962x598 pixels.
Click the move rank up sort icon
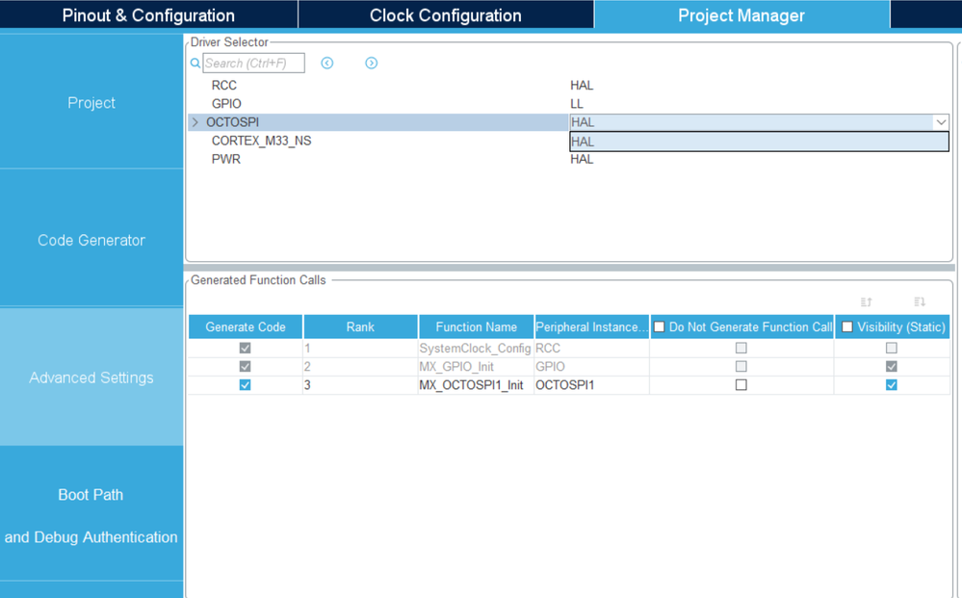pyautogui.click(x=867, y=301)
